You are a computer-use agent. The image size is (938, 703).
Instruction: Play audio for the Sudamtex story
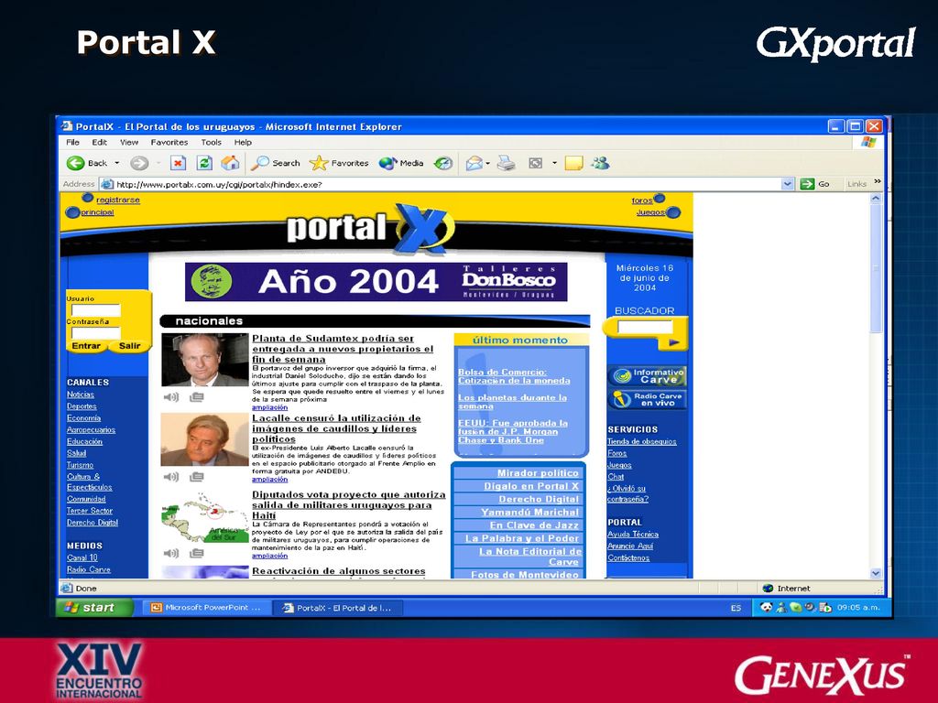tap(171, 397)
